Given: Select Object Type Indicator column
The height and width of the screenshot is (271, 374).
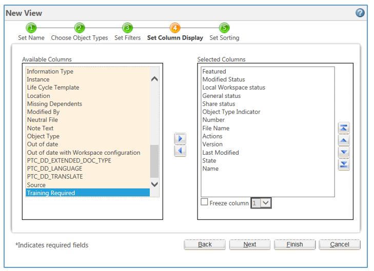Looking at the screenshot, I should pyautogui.click(x=268, y=112).
